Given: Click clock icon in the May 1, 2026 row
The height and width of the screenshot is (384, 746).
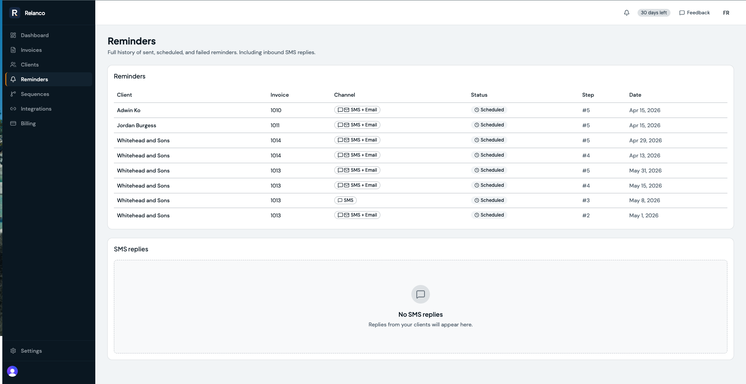Looking at the screenshot, I should (x=477, y=215).
